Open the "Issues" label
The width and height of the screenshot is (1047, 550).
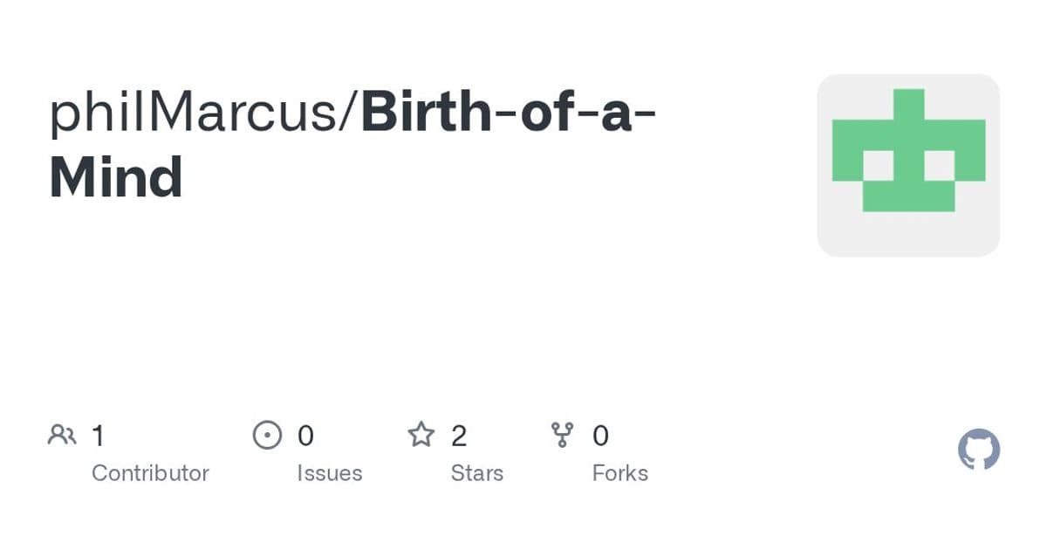(329, 473)
